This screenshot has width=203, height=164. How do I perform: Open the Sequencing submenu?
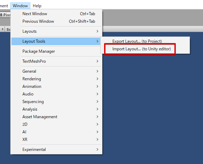[56, 102]
